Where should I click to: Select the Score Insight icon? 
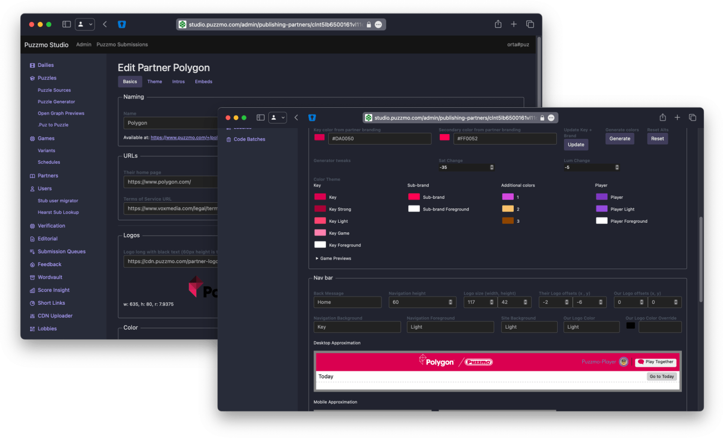point(32,290)
